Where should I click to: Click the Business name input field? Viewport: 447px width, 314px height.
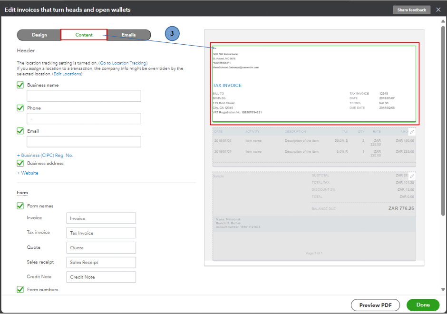click(84, 96)
